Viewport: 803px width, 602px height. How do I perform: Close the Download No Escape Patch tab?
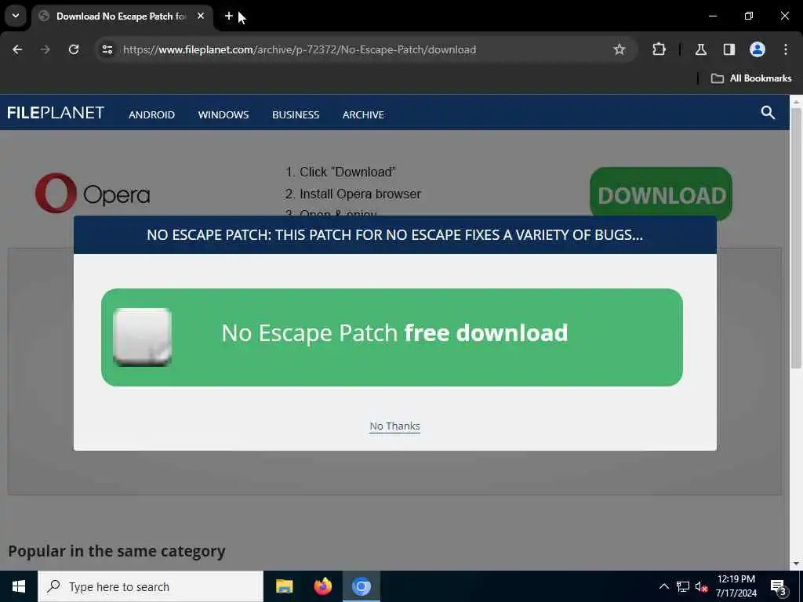point(201,16)
